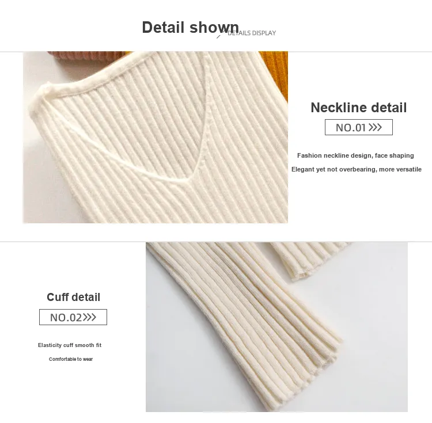Click 'Elasticity cuff smooth fit' text
Screen dimensions: 432x423
tap(70, 345)
